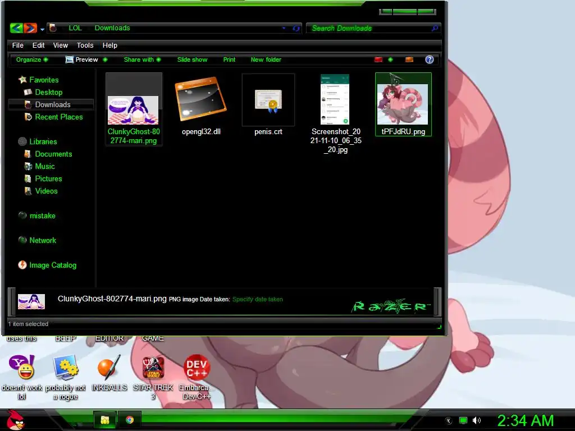The image size is (575, 431).
Task: Create a New folder
Action: 266,59
